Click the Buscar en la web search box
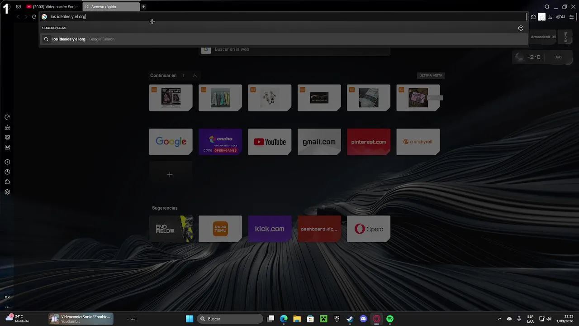Image resolution: width=579 pixels, height=326 pixels. pos(294,49)
